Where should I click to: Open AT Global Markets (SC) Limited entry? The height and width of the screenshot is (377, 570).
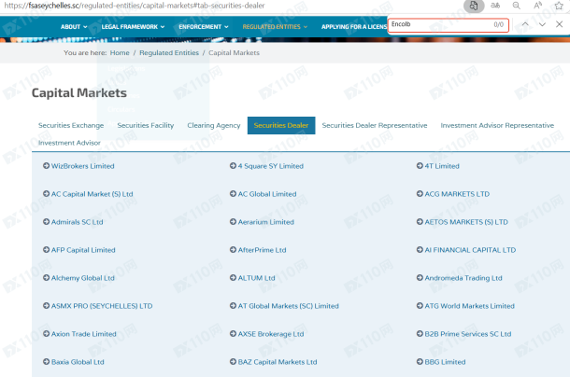pos(288,306)
